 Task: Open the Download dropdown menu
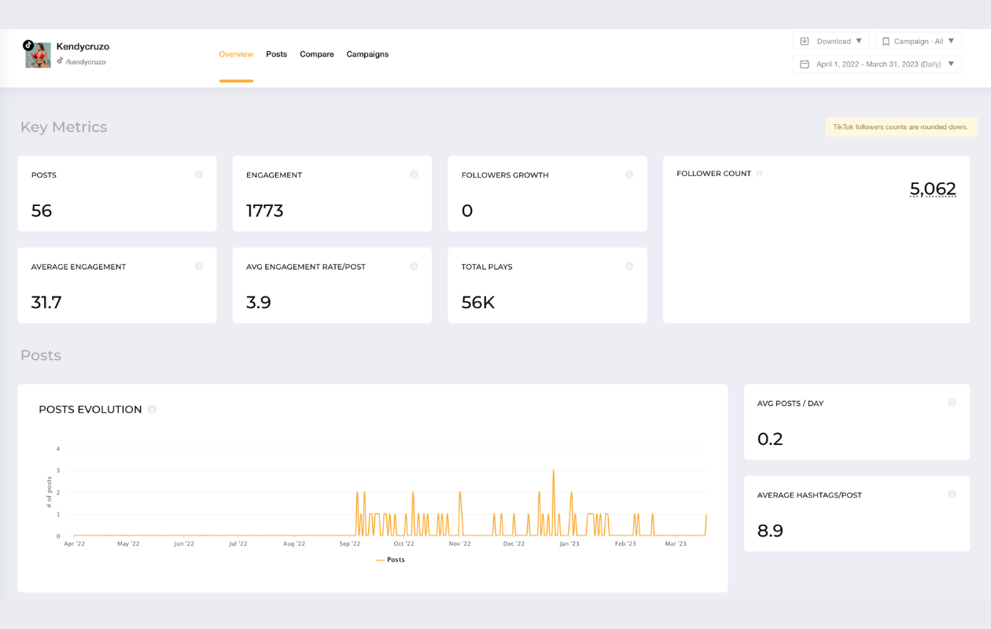(x=831, y=41)
